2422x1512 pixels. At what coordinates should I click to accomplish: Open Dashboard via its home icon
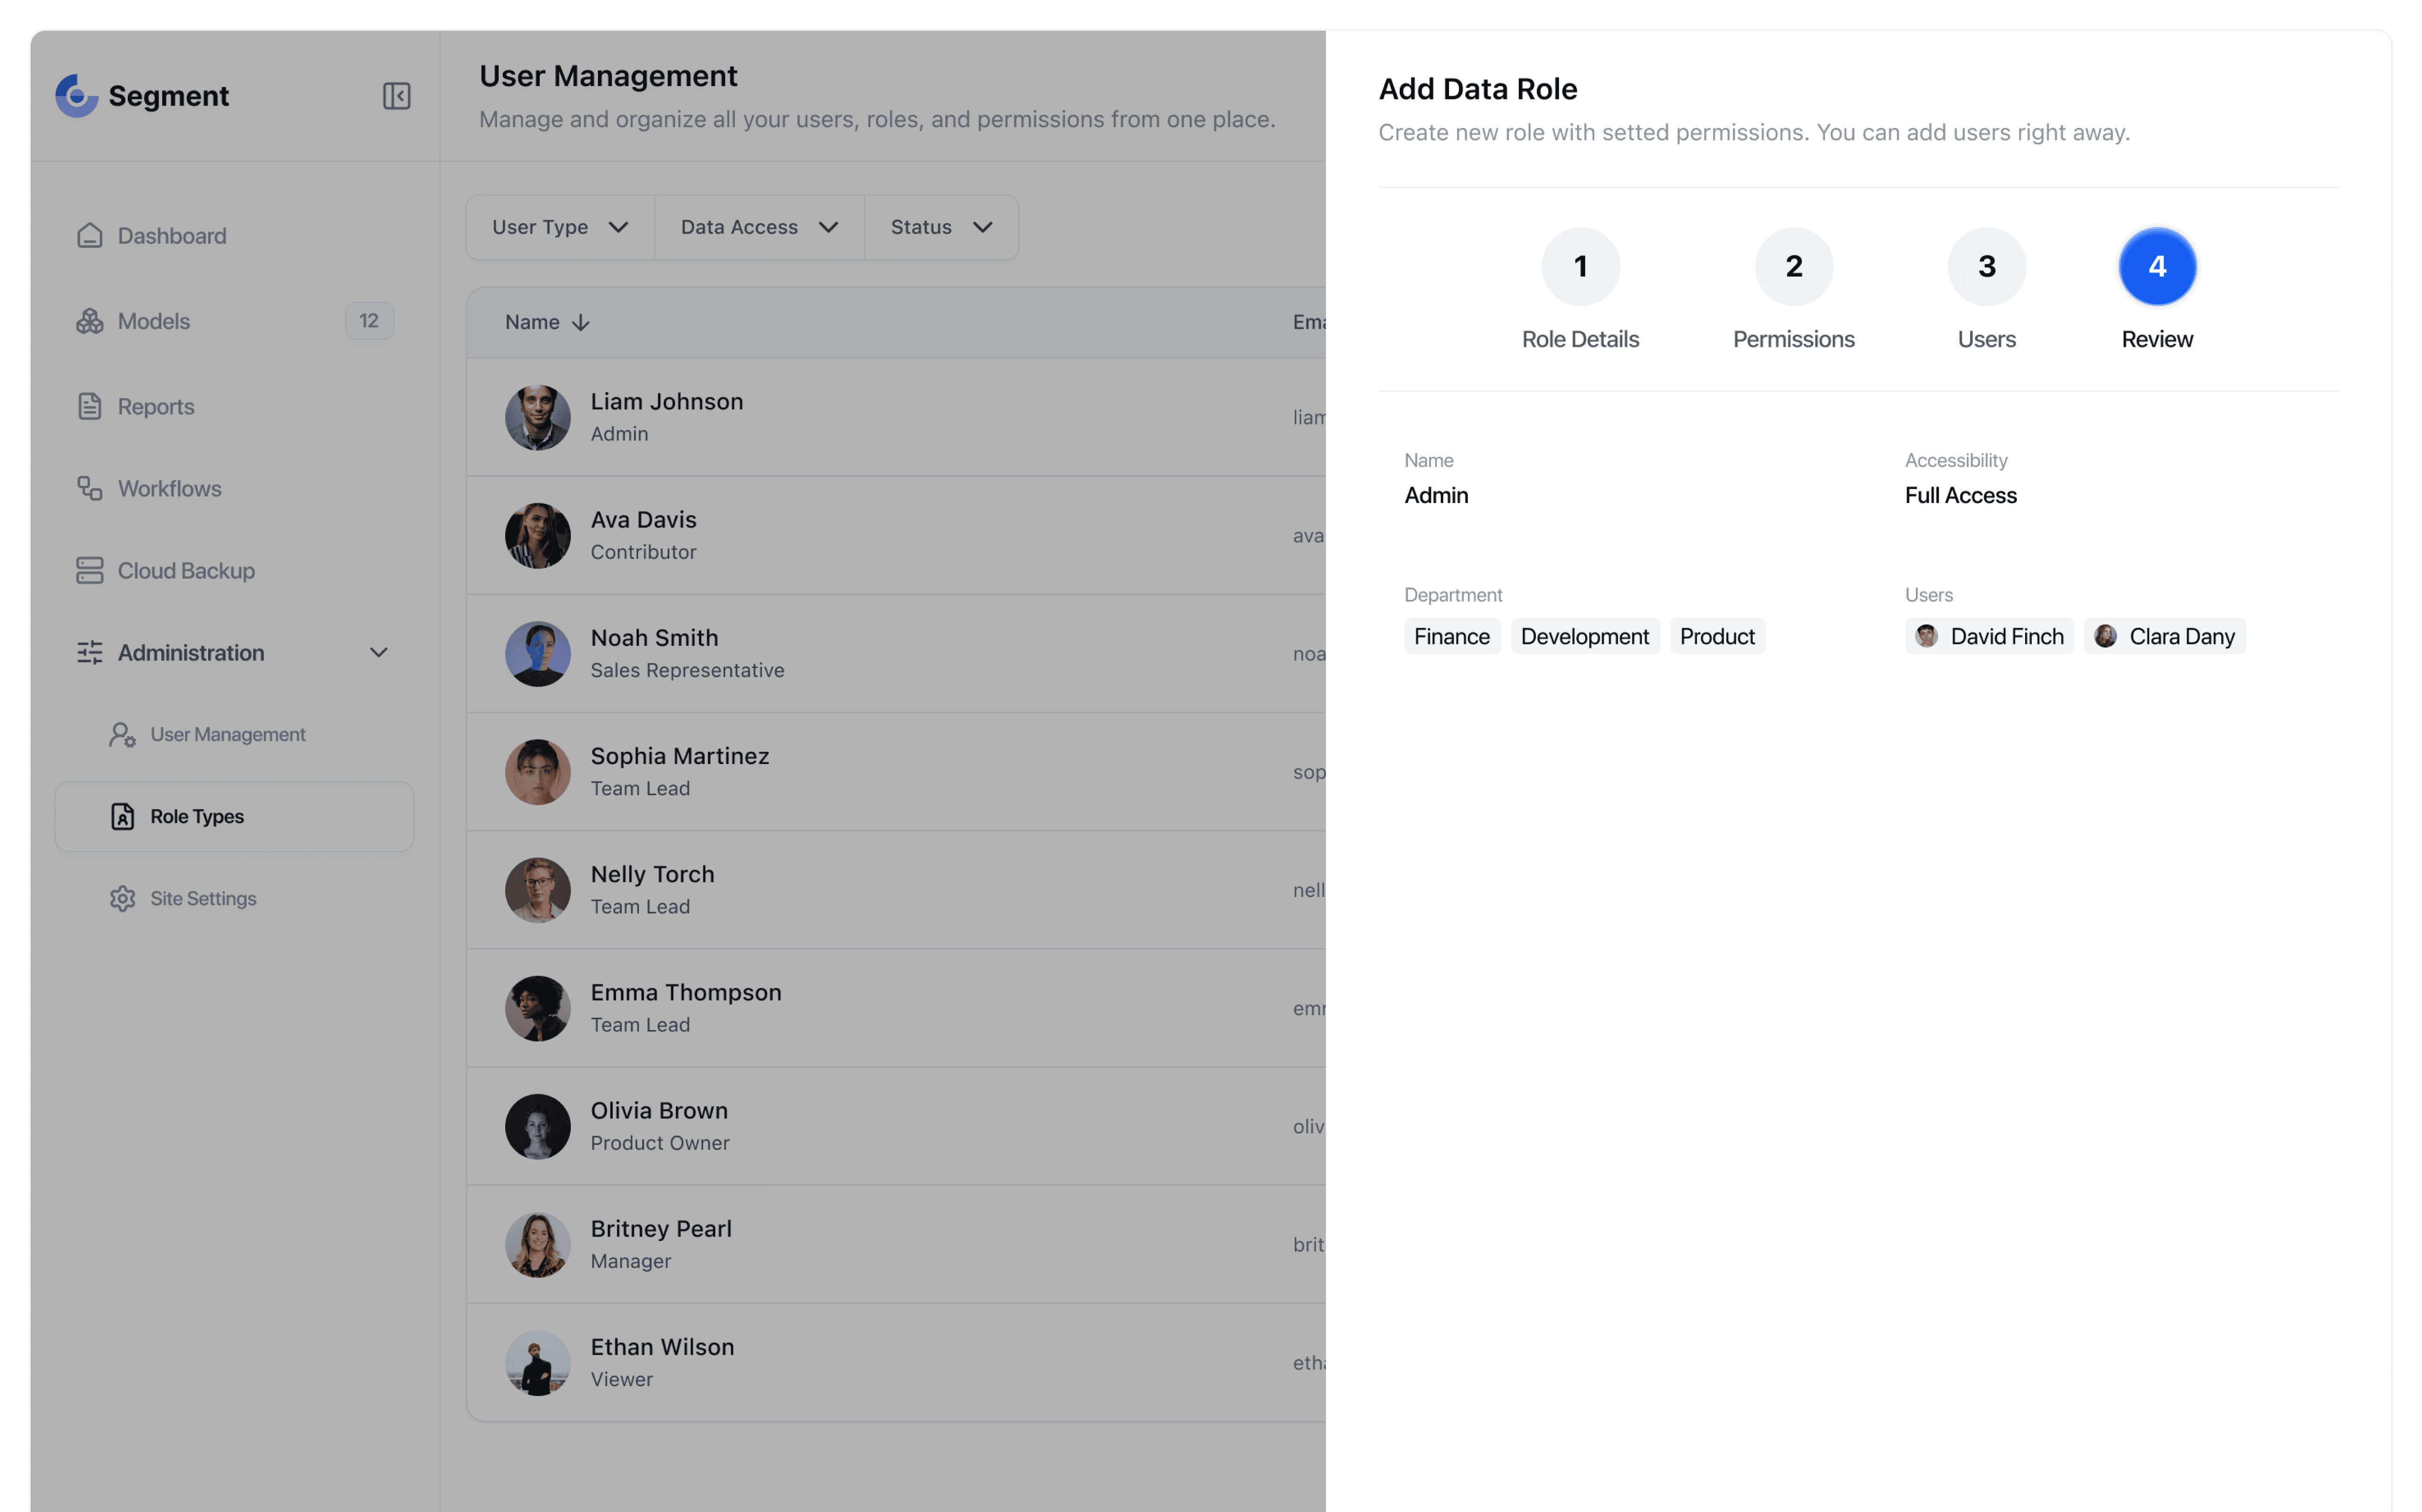[x=90, y=236]
